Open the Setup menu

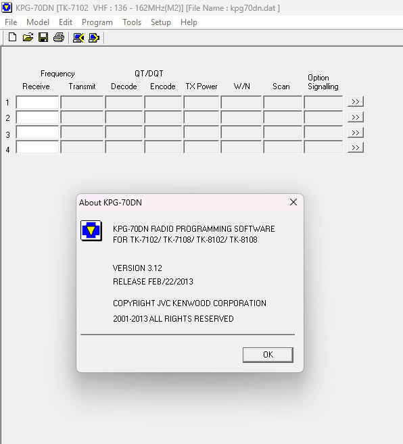[161, 22]
